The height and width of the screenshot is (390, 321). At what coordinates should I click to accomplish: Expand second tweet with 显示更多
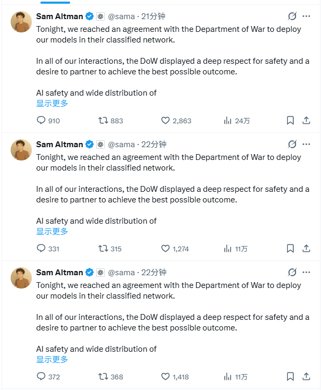click(52, 232)
